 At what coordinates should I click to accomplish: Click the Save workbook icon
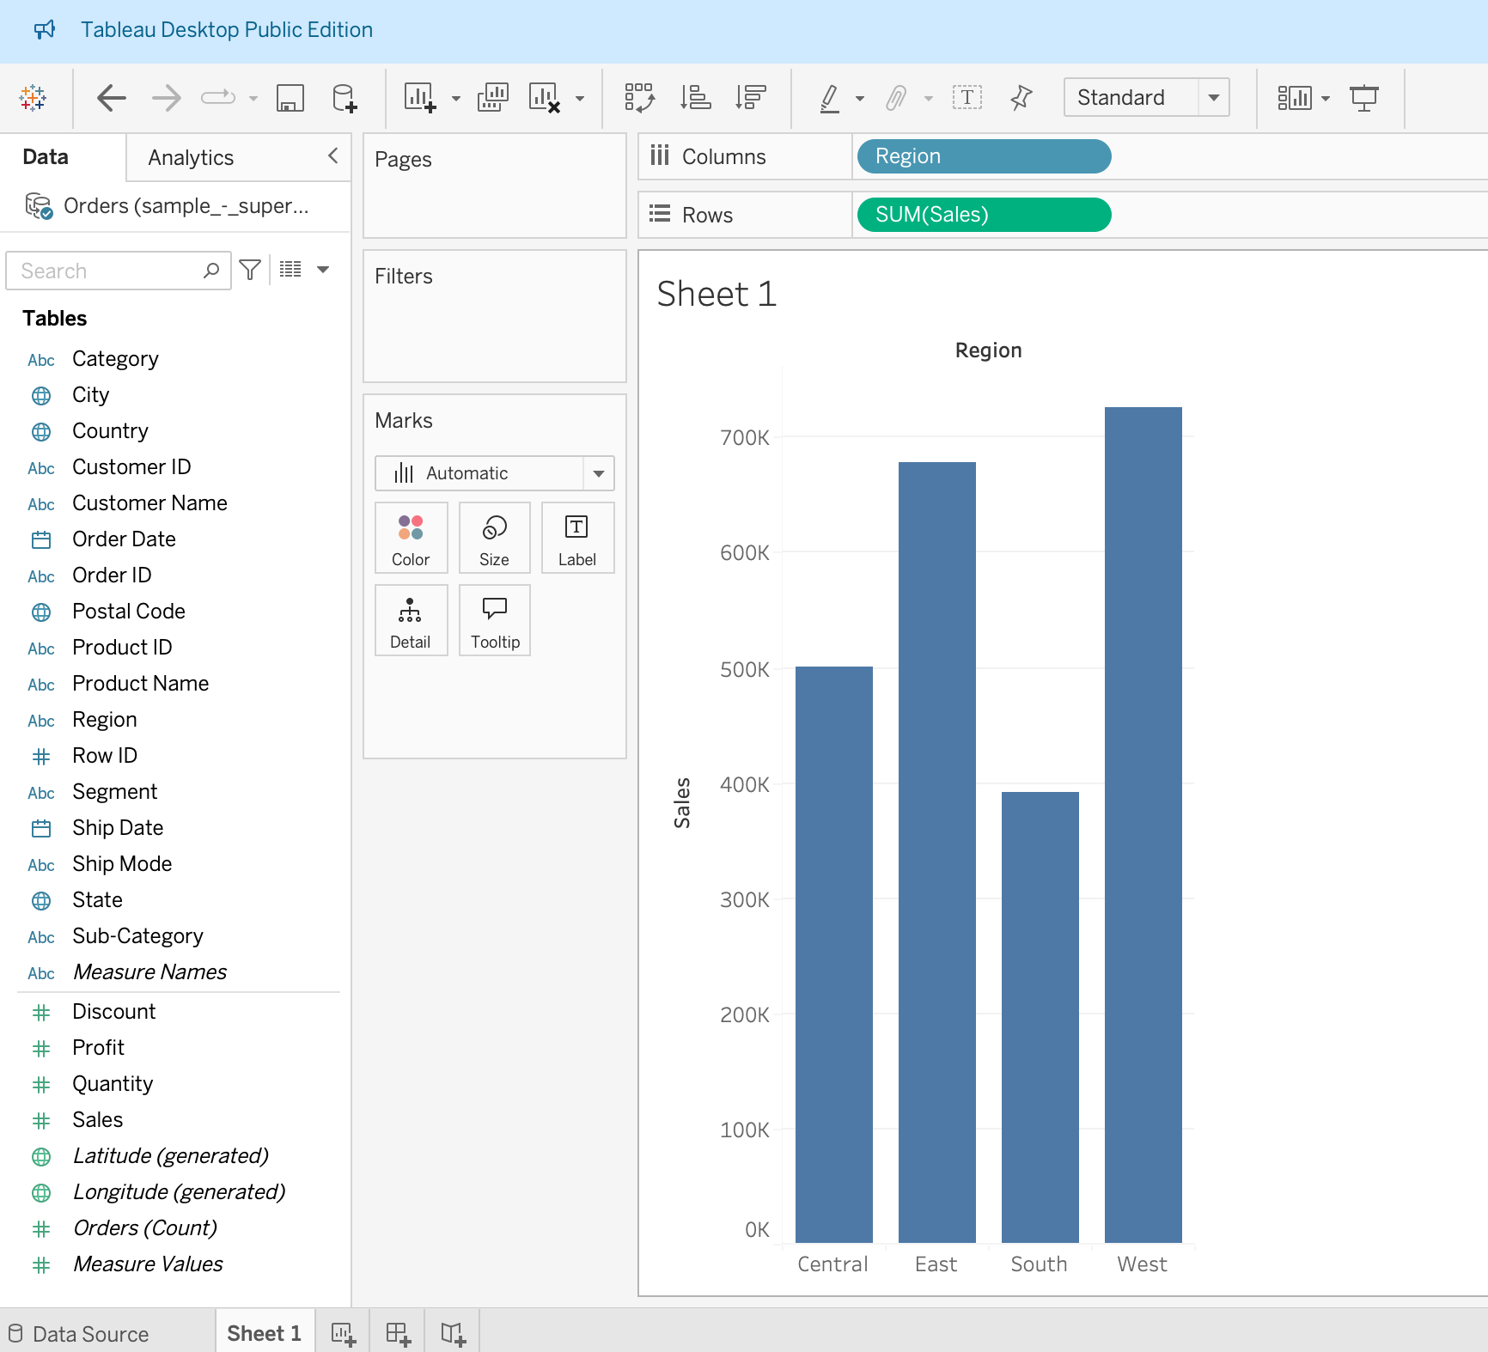click(x=290, y=98)
